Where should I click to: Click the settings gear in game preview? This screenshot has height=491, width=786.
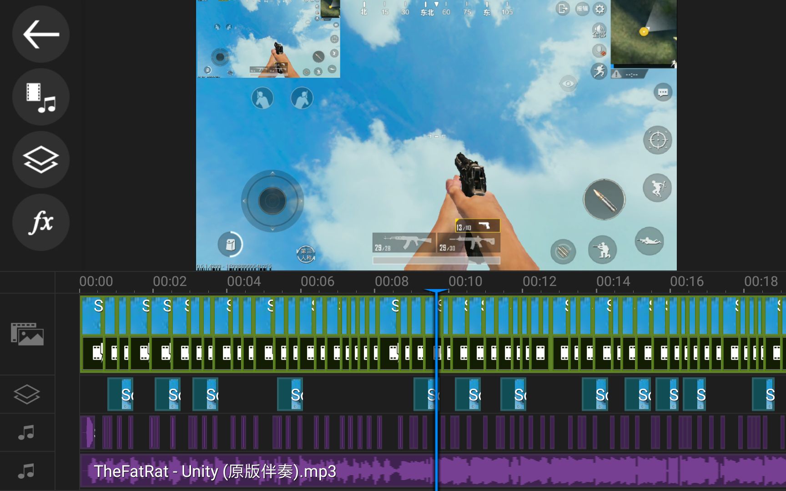600,9
